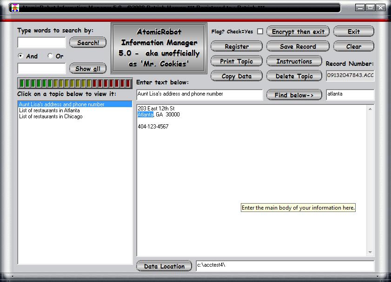Click the scrollbar down arrow in the text area
The image size is (391, 282).
click(371, 252)
